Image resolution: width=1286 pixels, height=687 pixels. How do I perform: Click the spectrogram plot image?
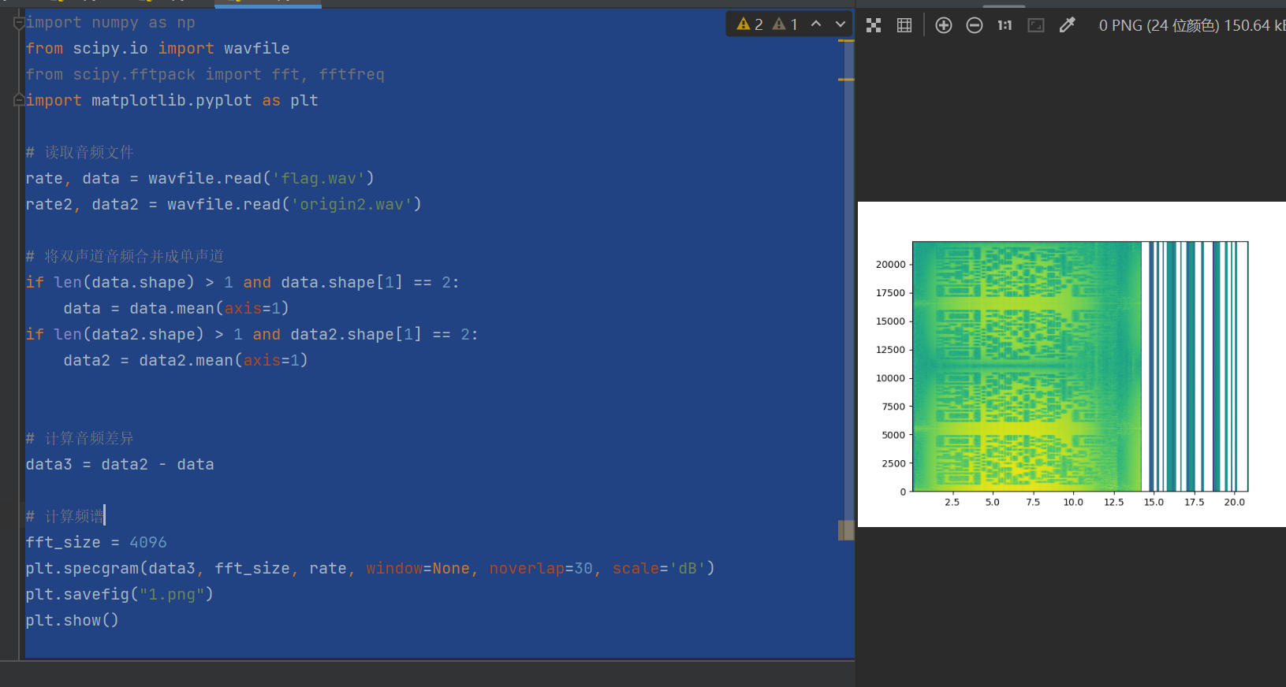coord(1072,364)
